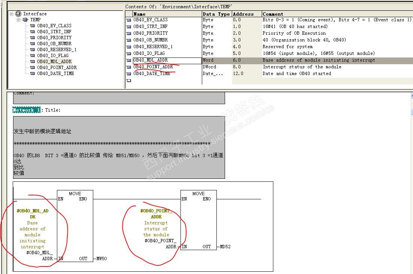Click 'Network 1' Title field
This screenshot has width=413, height=274.
point(53,110)
